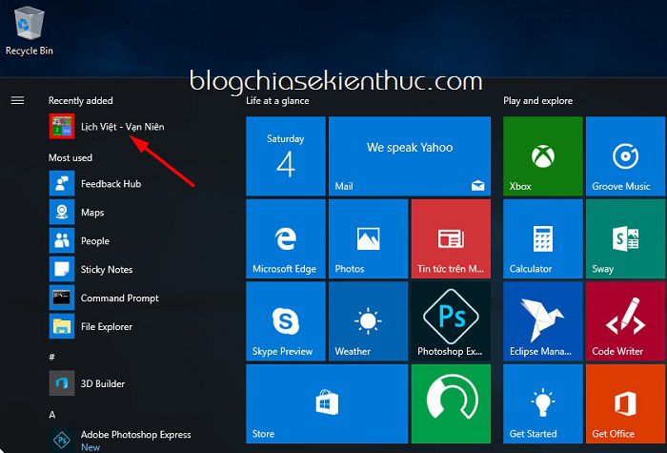Screen dimensions: 667x453
Task: Launch the Code Writer tile
Action: pos(625,321)
